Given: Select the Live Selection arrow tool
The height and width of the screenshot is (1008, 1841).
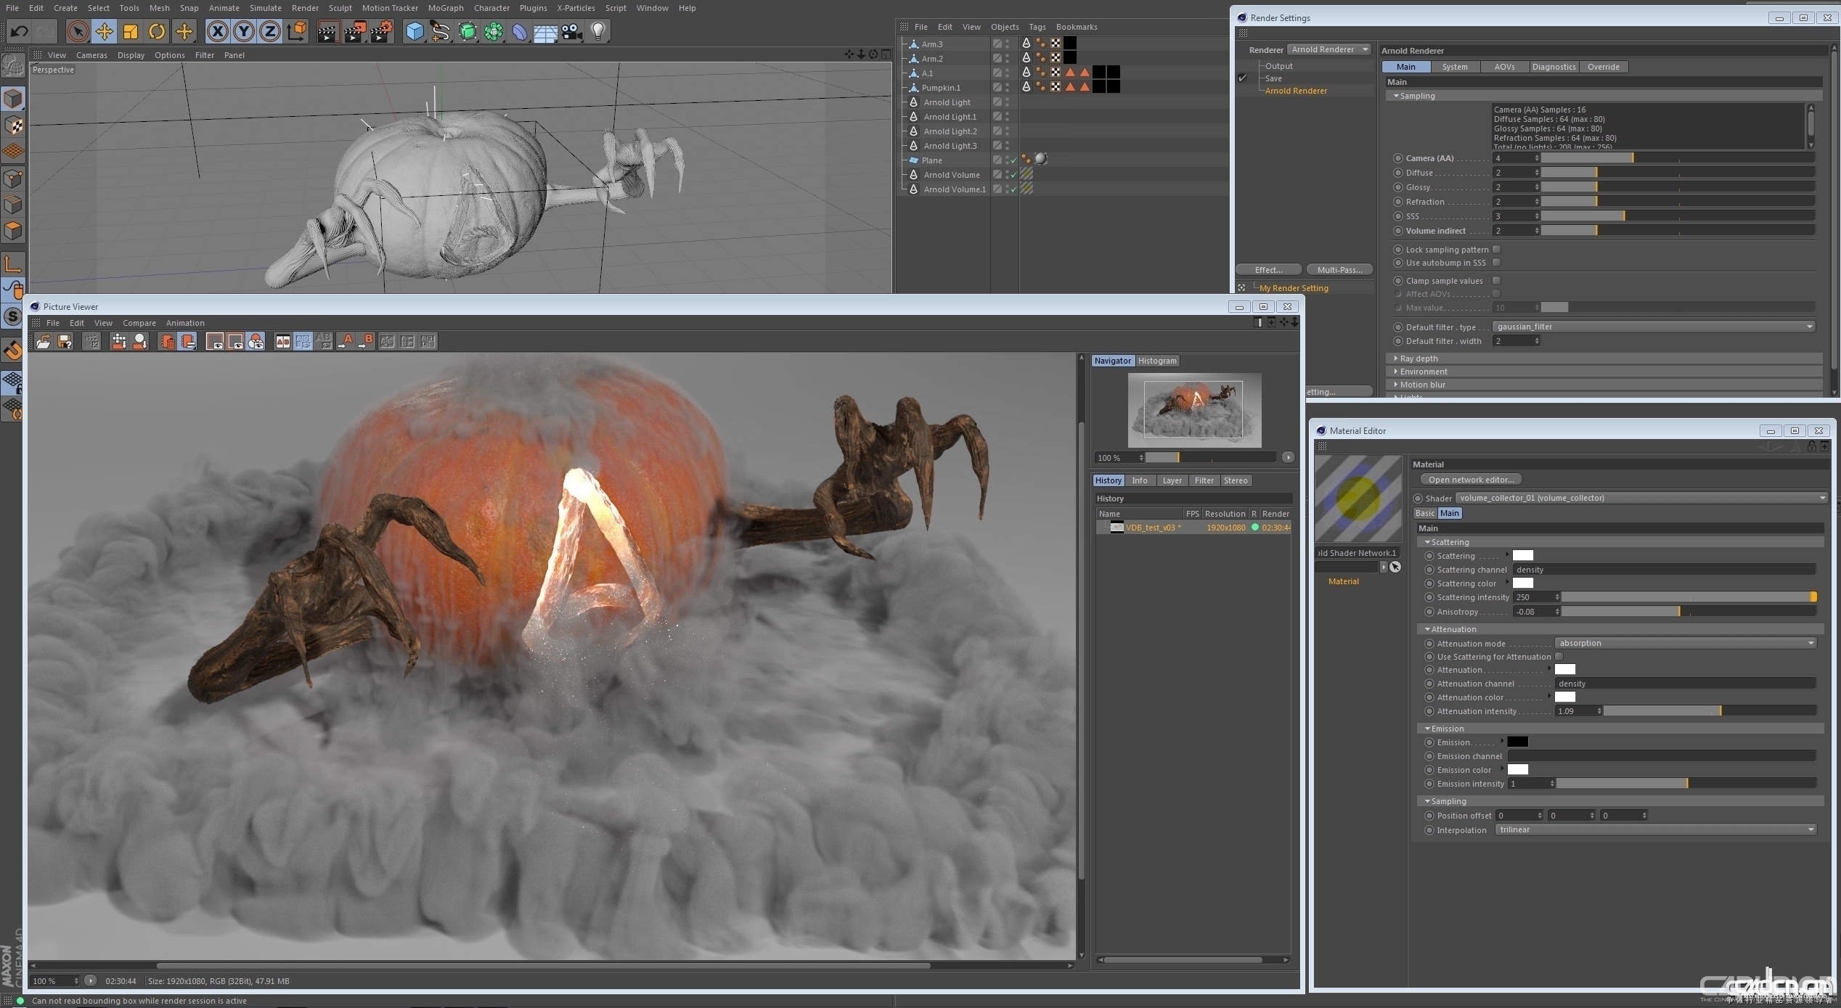Looking at the screenshot, I should 78,31.
